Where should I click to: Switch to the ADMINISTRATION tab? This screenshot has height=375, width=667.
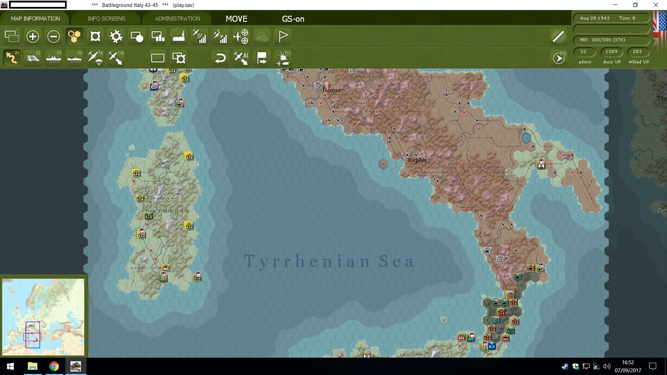pos(177,18)
